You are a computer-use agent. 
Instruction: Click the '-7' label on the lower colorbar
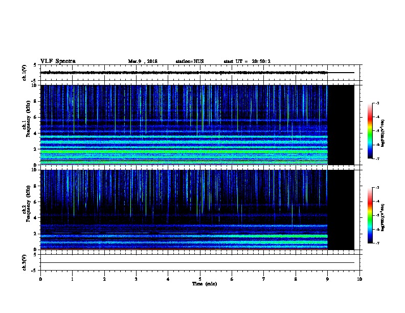(x=377, y=243)
